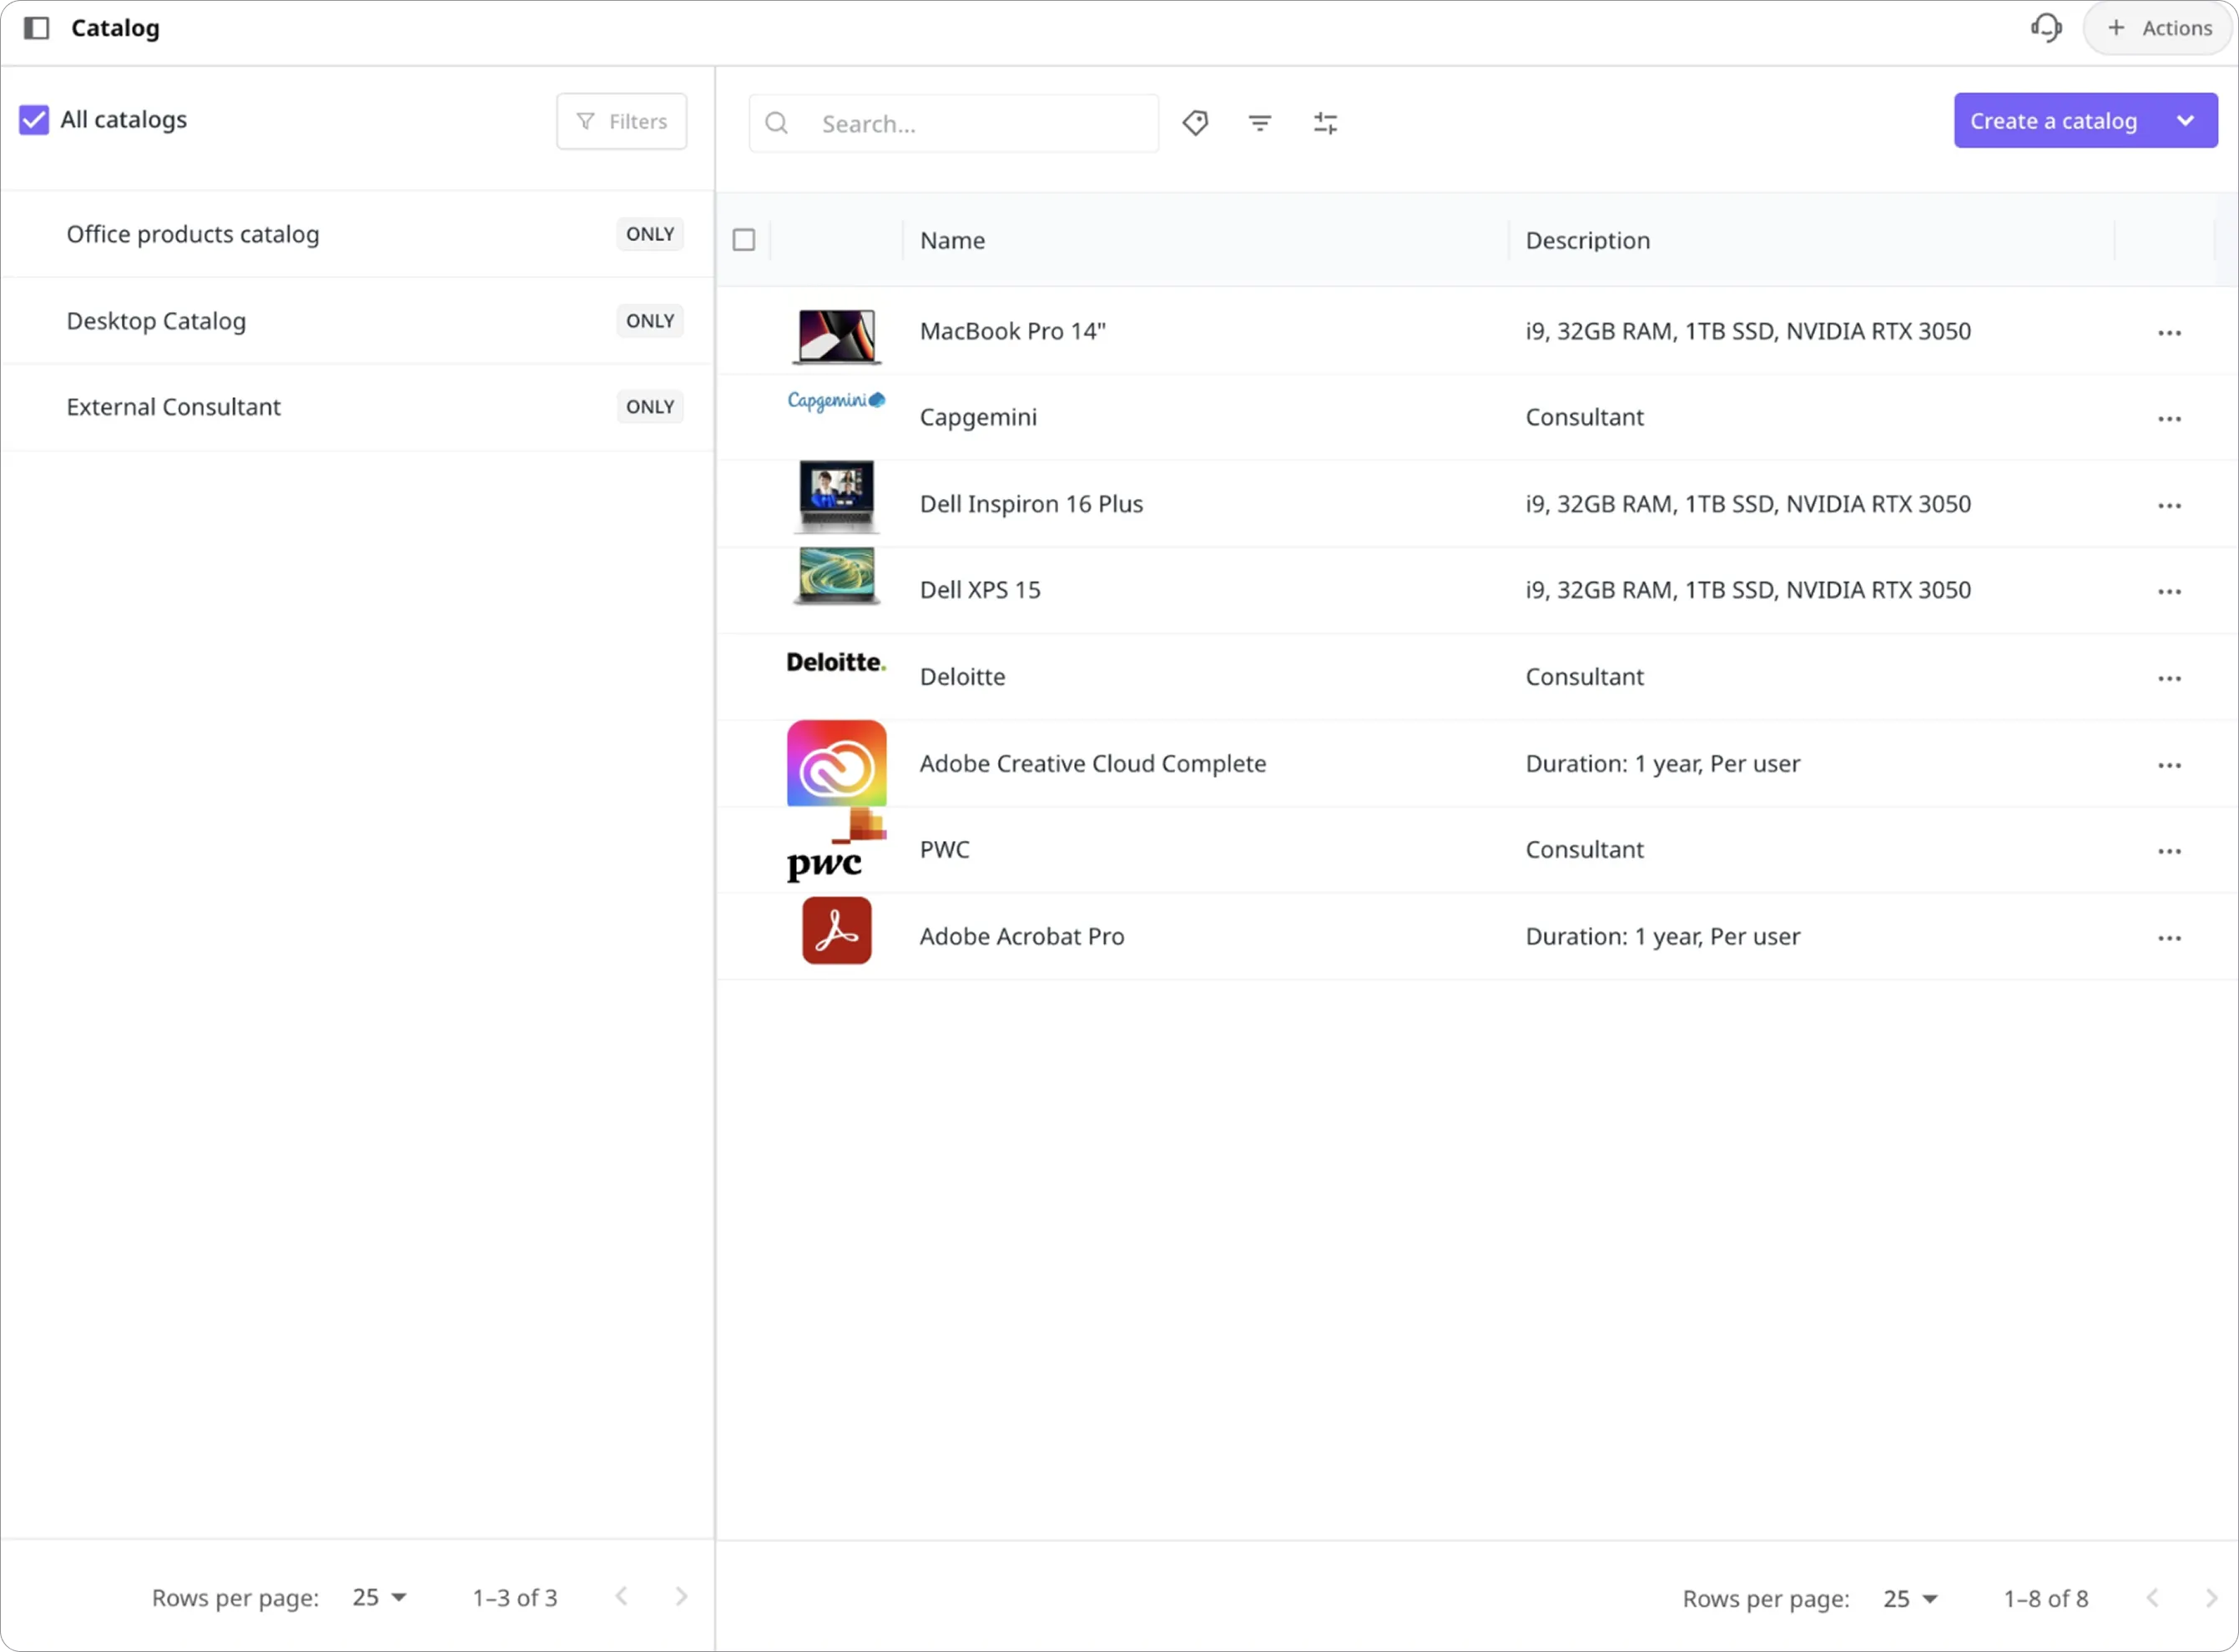The height and width of the screenshot is (1652, 2239).
Task: Click the Deloitte name text
Action: [962, 677]
